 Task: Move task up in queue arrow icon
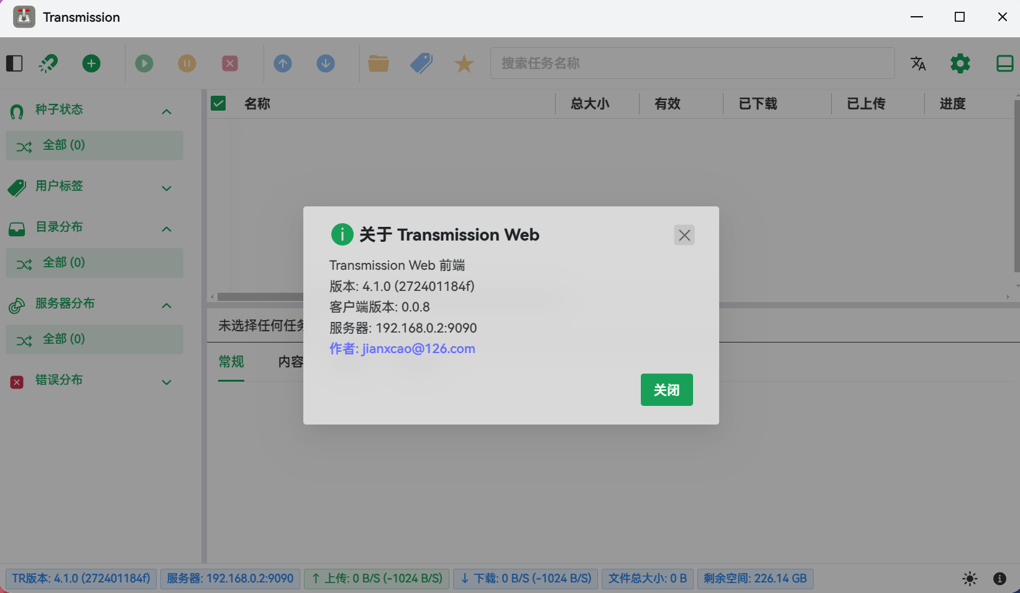(283, 63)
